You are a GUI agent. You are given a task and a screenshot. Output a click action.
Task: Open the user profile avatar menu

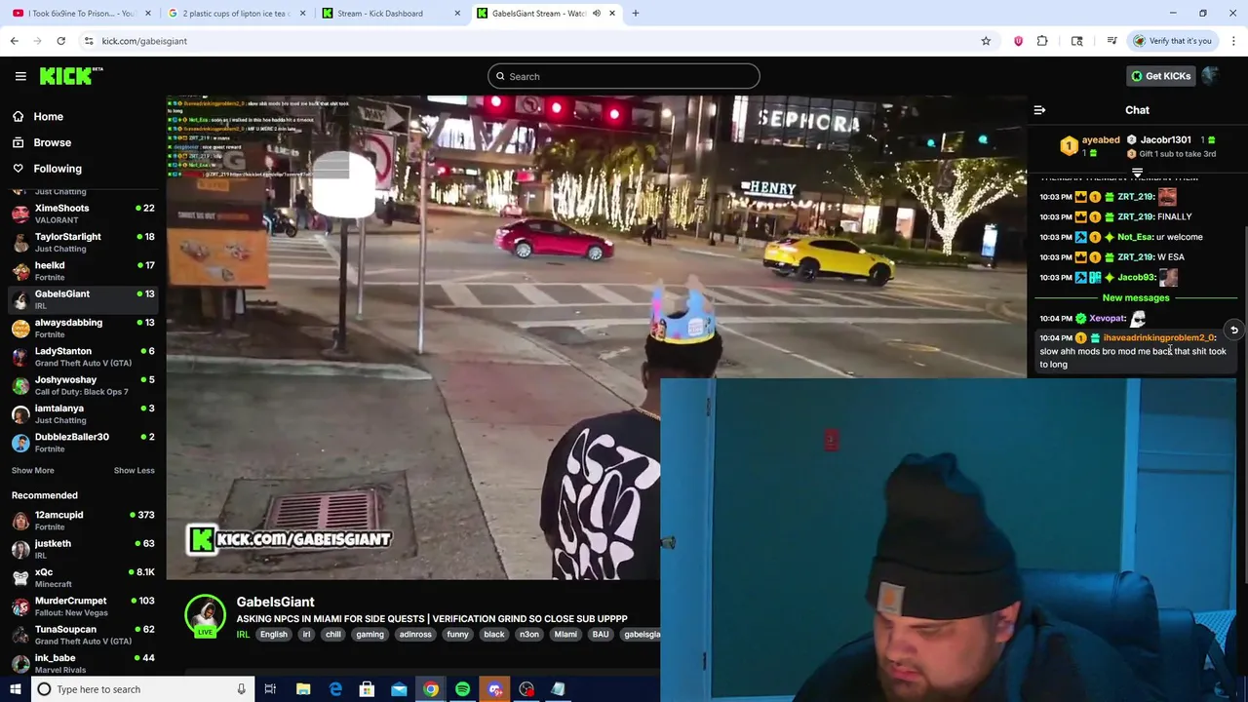[1211, 76]
